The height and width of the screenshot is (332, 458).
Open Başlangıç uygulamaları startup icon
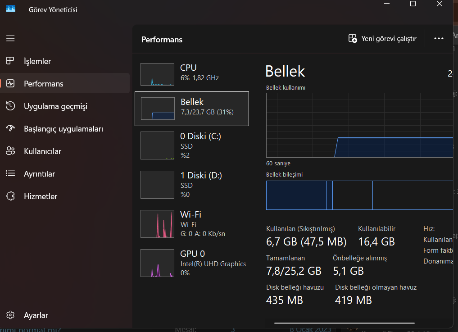10,129
